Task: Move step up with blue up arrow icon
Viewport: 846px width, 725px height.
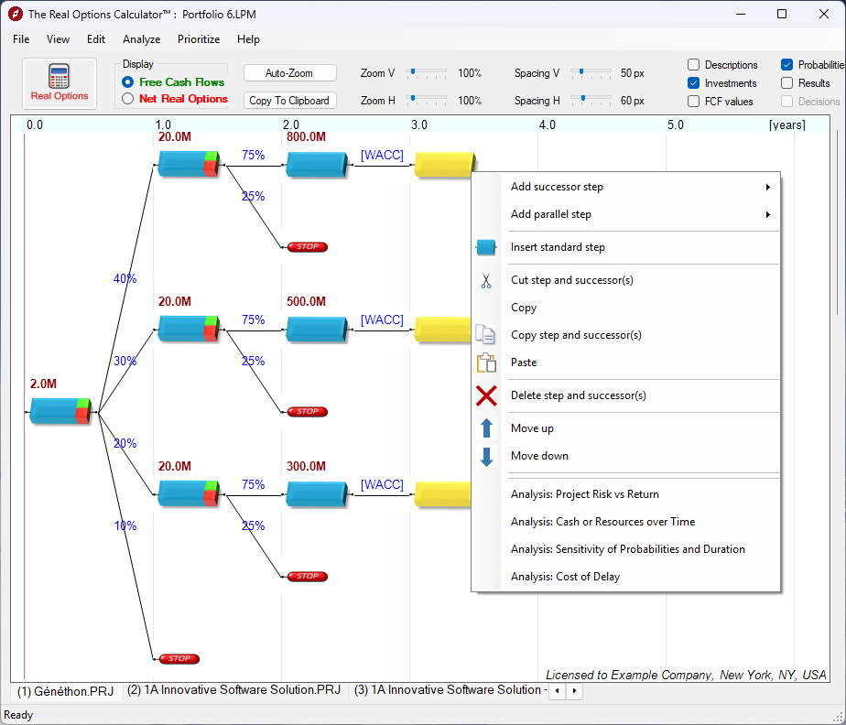Action: (486, 428)
